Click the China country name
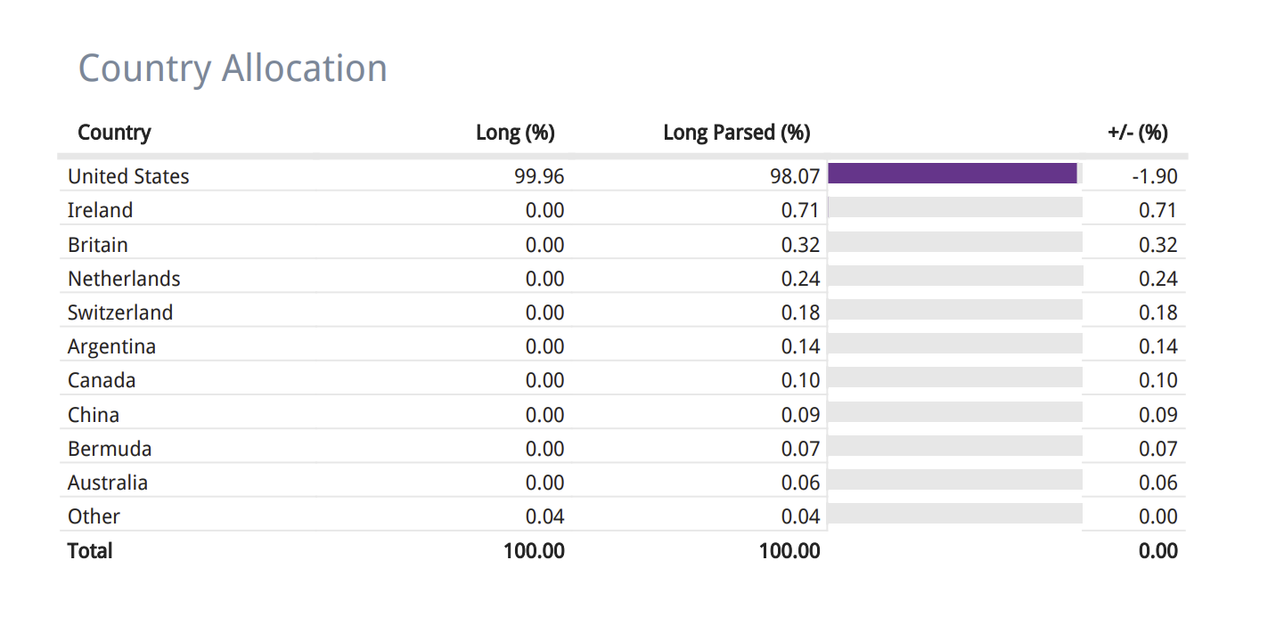 point(93,415)
